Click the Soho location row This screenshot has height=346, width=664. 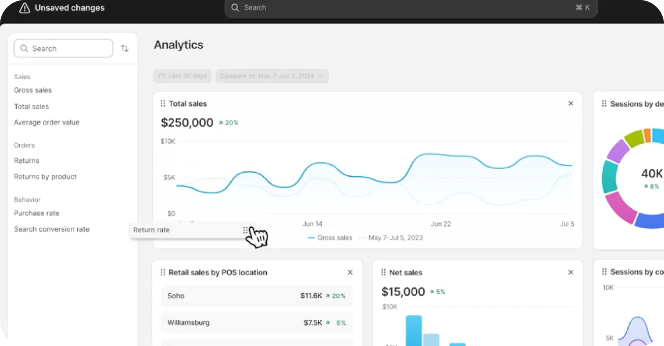point(257,296)
